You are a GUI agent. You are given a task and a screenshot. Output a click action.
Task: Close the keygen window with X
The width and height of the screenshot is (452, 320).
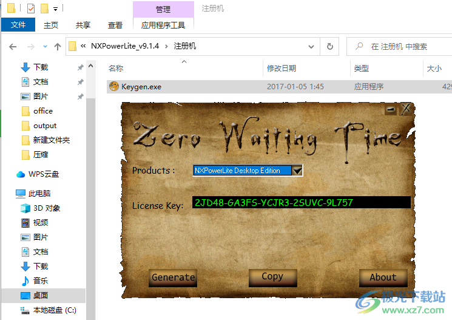[406, 109]
